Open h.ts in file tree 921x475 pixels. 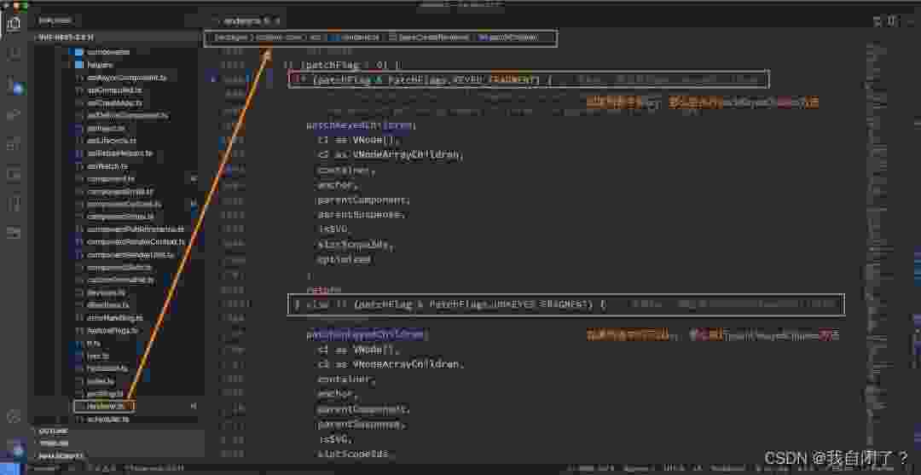click(94, 344)
